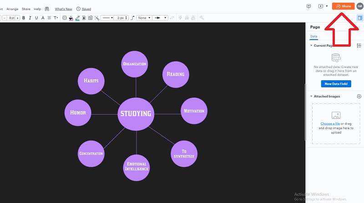
Task: Click the add attached image plus icon
Action: tap(359, 96)
